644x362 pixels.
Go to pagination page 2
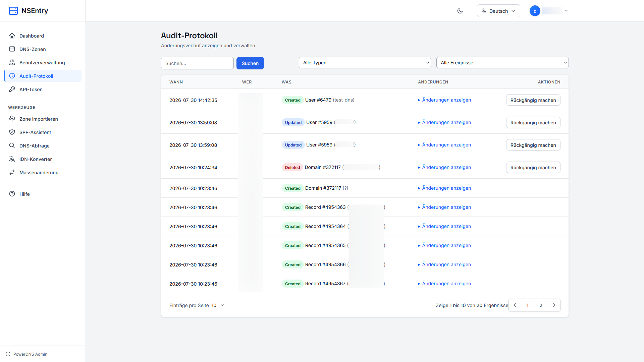(x=541, y=305)
